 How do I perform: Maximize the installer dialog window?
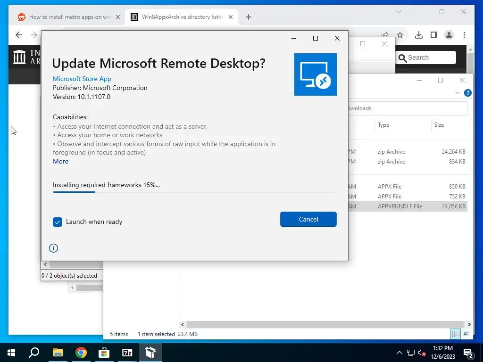click(x=316, y=38)
